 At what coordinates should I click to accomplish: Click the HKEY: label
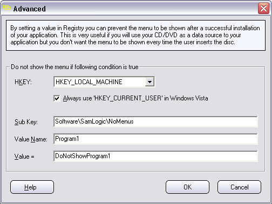click(23, 82)
